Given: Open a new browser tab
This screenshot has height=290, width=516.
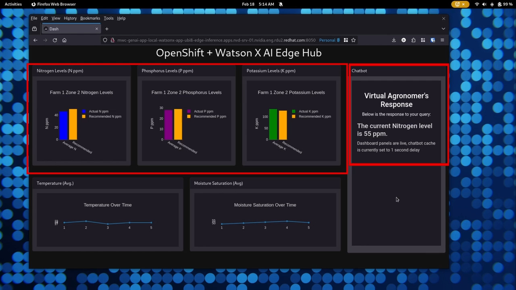Looking at the screenshot, I should pos(107,29).
